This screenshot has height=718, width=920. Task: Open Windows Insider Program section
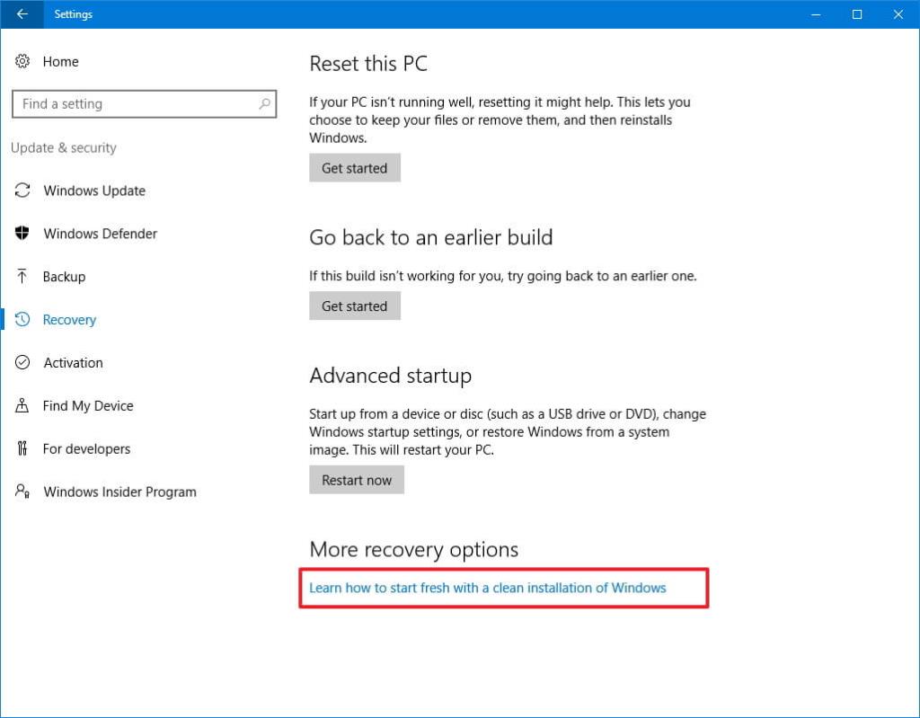click(x=119, y=492)
